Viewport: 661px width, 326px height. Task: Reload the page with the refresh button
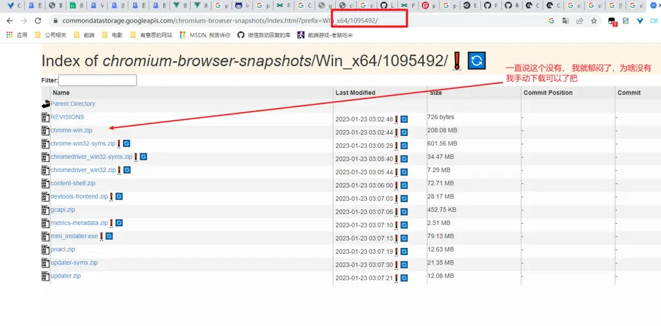click(37, 20)
